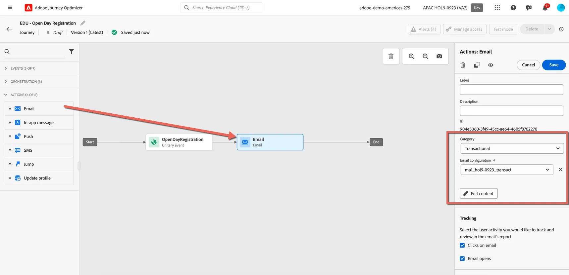This screenshot has width=569, height=275.
Task: Open the dropdown arrow beside Delete
Action: click(549, 29)
